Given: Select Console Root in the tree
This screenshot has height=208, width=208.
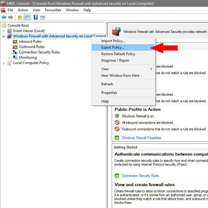Looking at the screenshot, I should pyautogui.click(x=18, y=25).
